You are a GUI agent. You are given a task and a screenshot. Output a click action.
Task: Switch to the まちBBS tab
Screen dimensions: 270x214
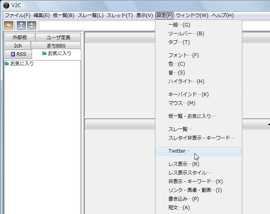coord(56,45)
